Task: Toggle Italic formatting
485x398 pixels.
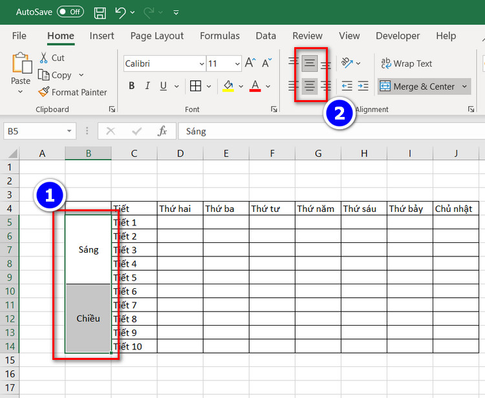Action: click(147, 86)
